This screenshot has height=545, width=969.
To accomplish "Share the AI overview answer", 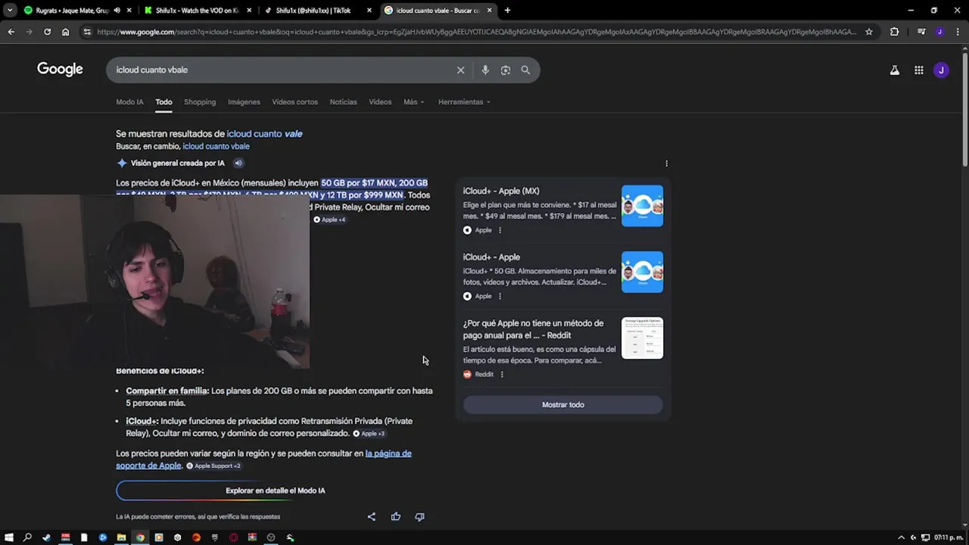I will [371, 517].
